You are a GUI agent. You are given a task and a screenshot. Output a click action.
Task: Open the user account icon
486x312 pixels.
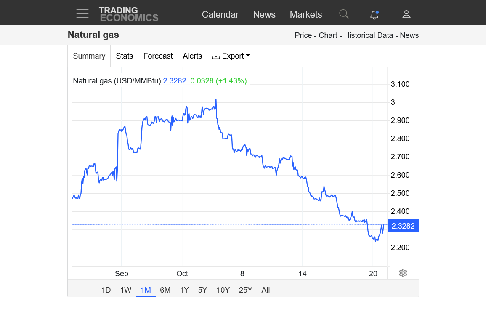(x=406, y=14)
